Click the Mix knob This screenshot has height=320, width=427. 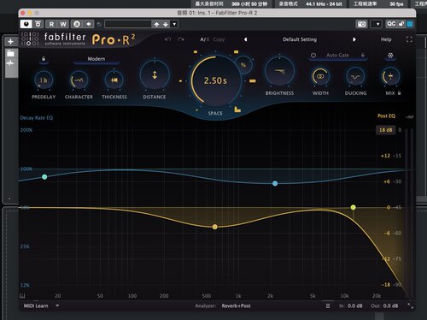point(390,76)
